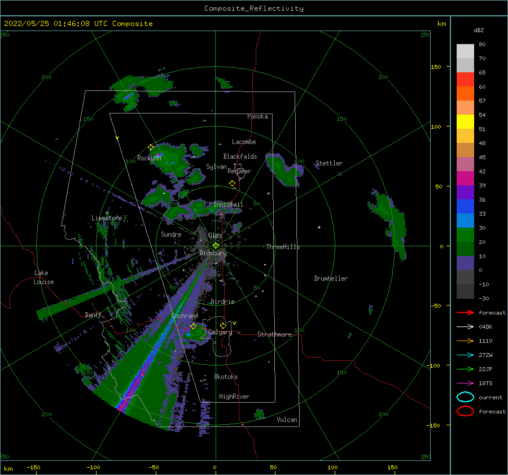This screenshot has height=475, width=508.
Task: Click the Calgary city label
Action: pos(220,332)
